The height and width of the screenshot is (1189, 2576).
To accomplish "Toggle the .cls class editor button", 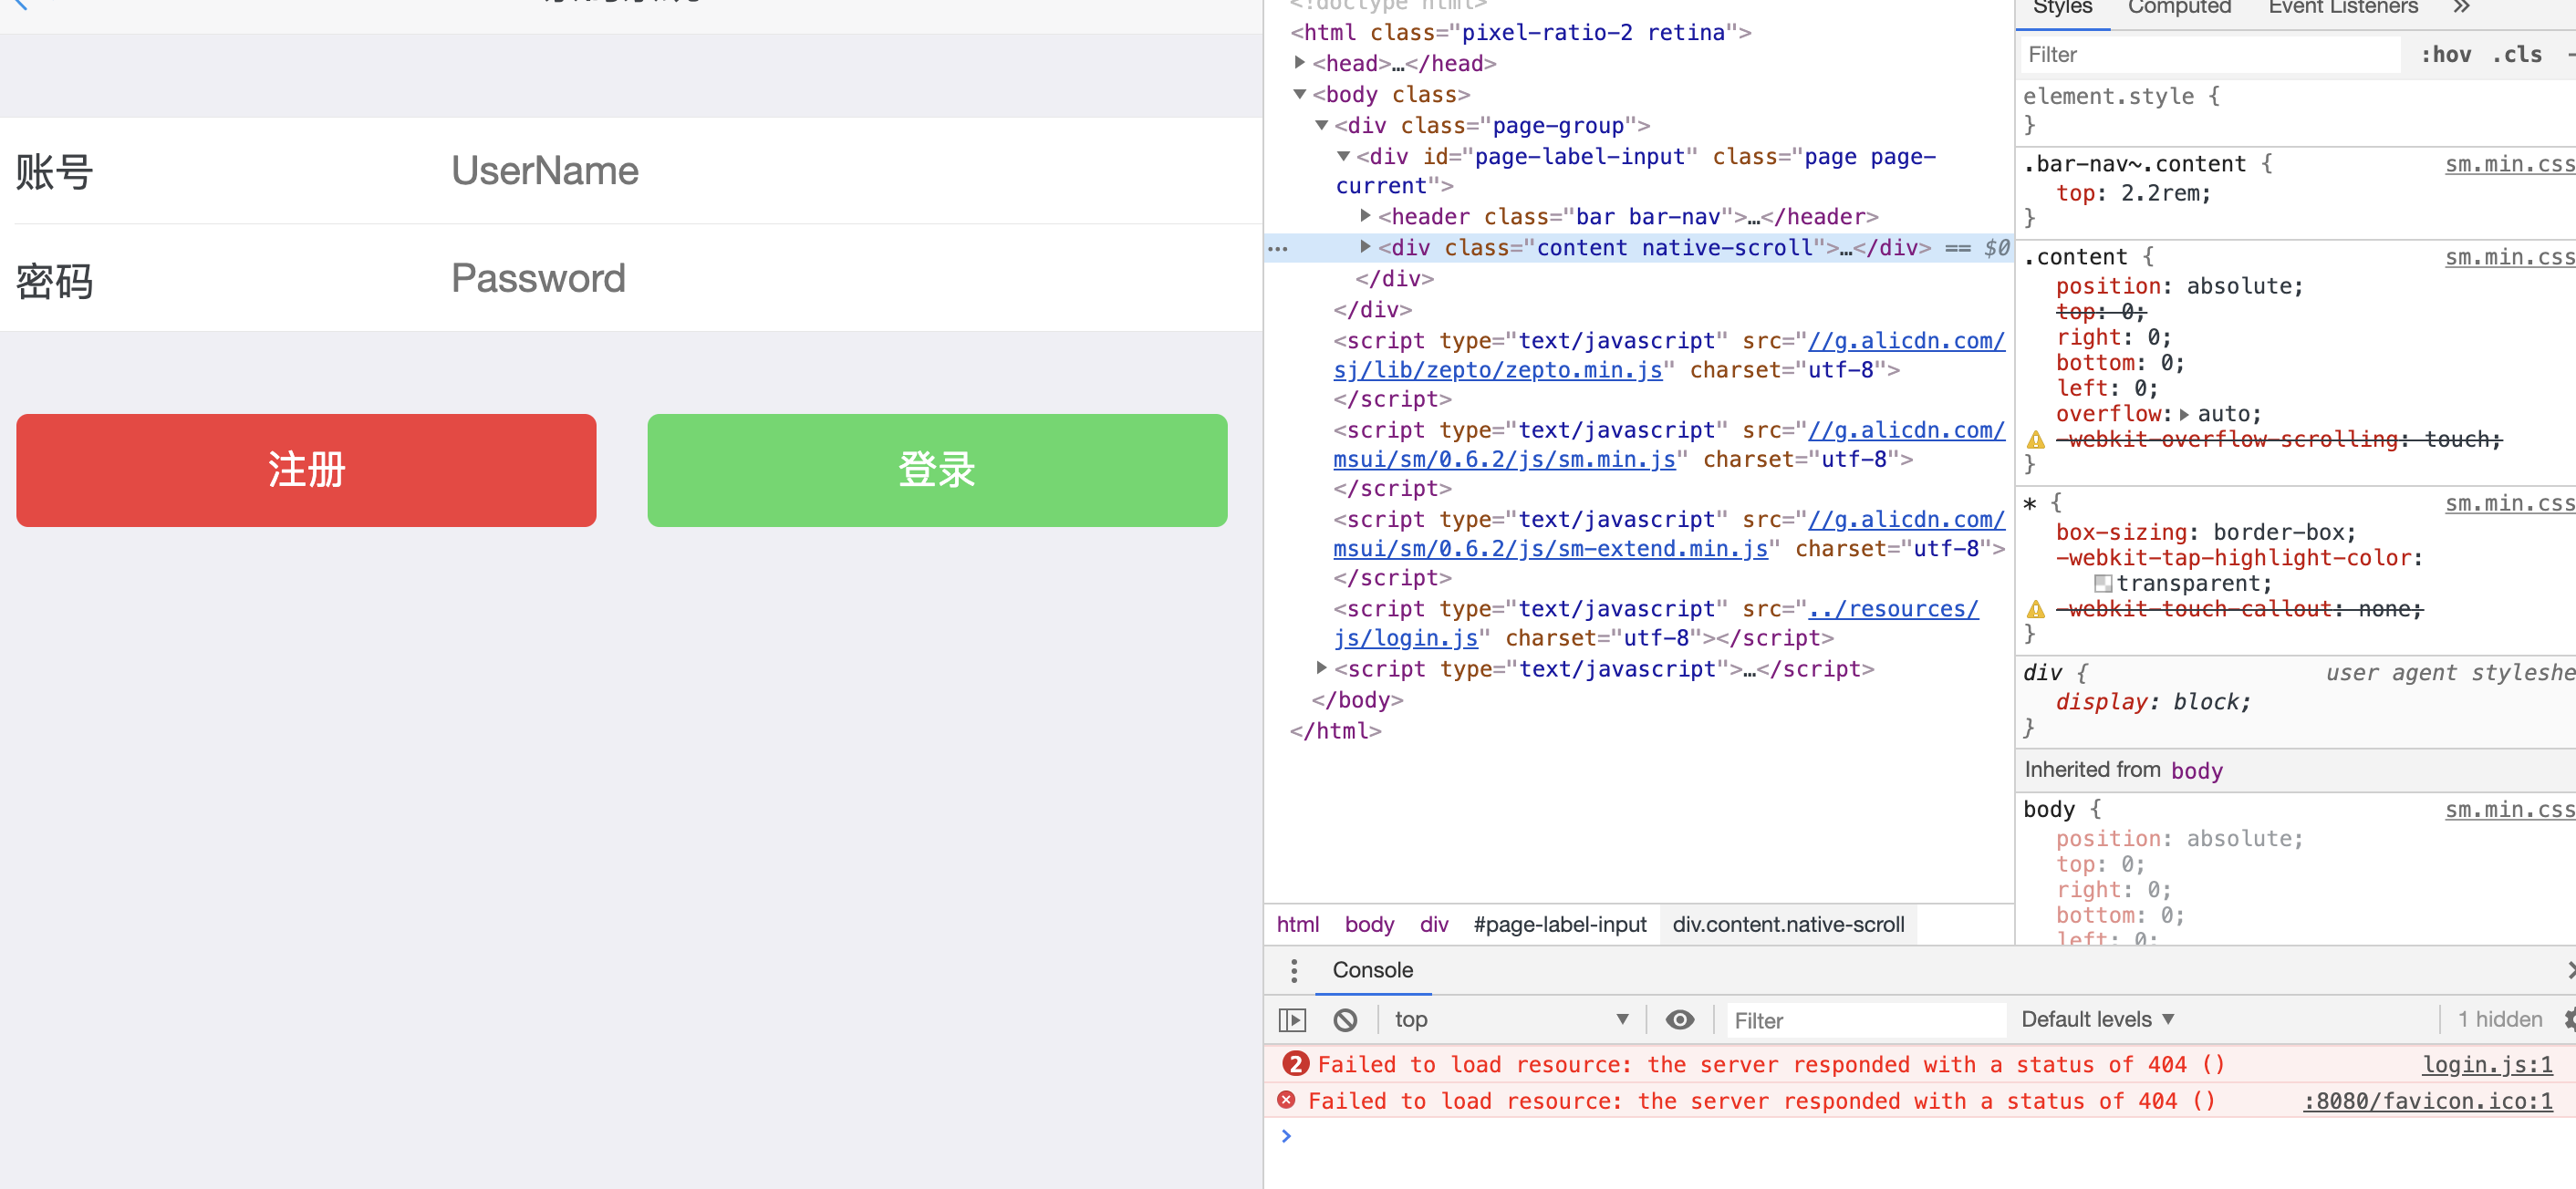I will click(x=2517, y=55).
